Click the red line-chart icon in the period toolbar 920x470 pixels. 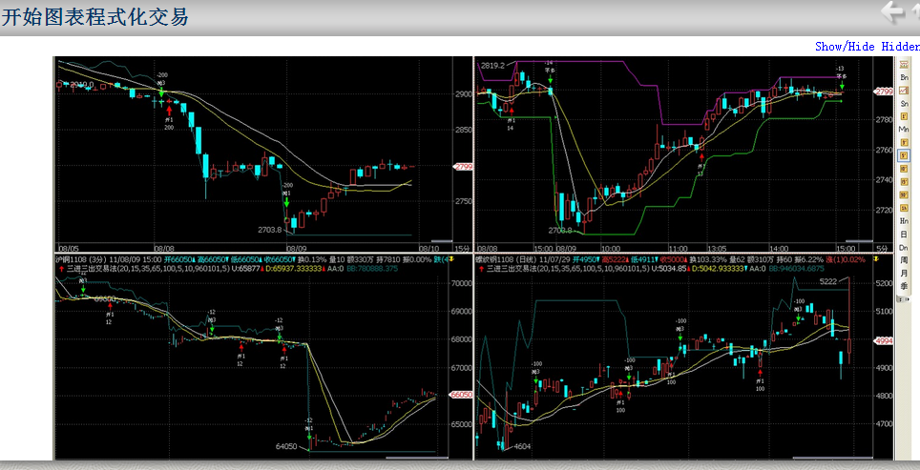[x=904, y=91]
